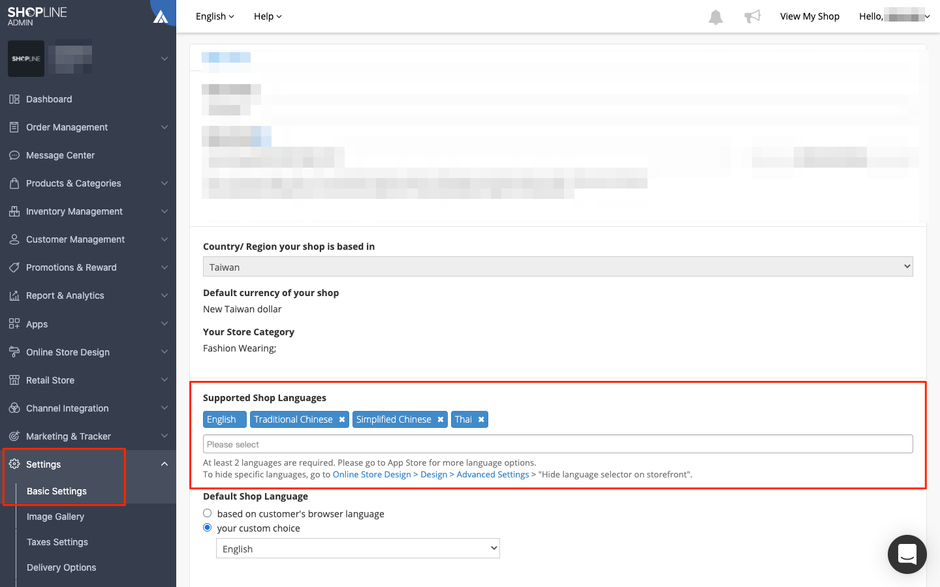940x587 pixels.
Task: Remove the Simplified Chinese language tag
Action: (441, 419)
